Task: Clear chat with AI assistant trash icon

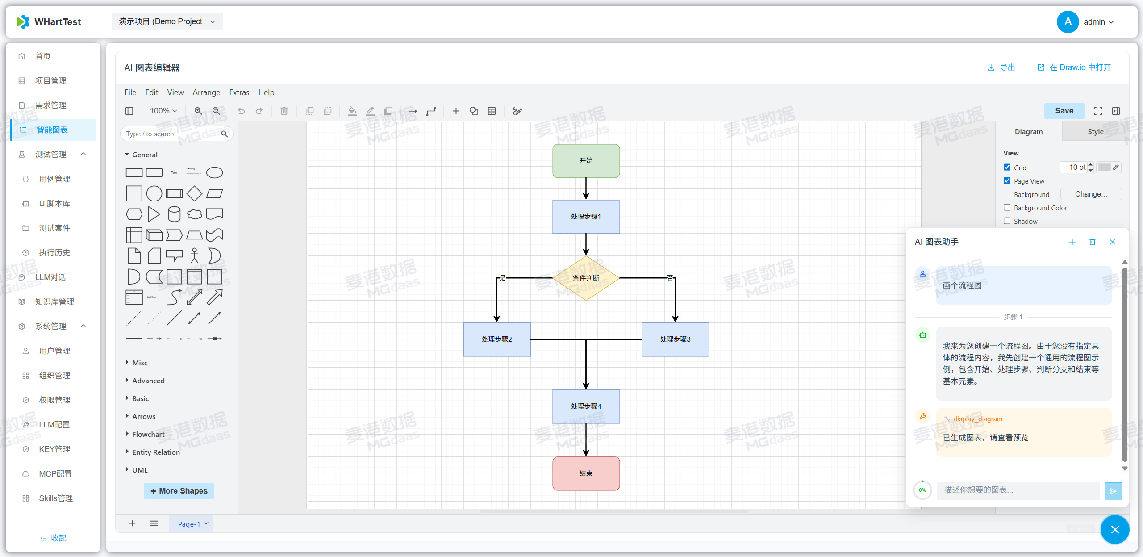Action: coord(1092,242)
